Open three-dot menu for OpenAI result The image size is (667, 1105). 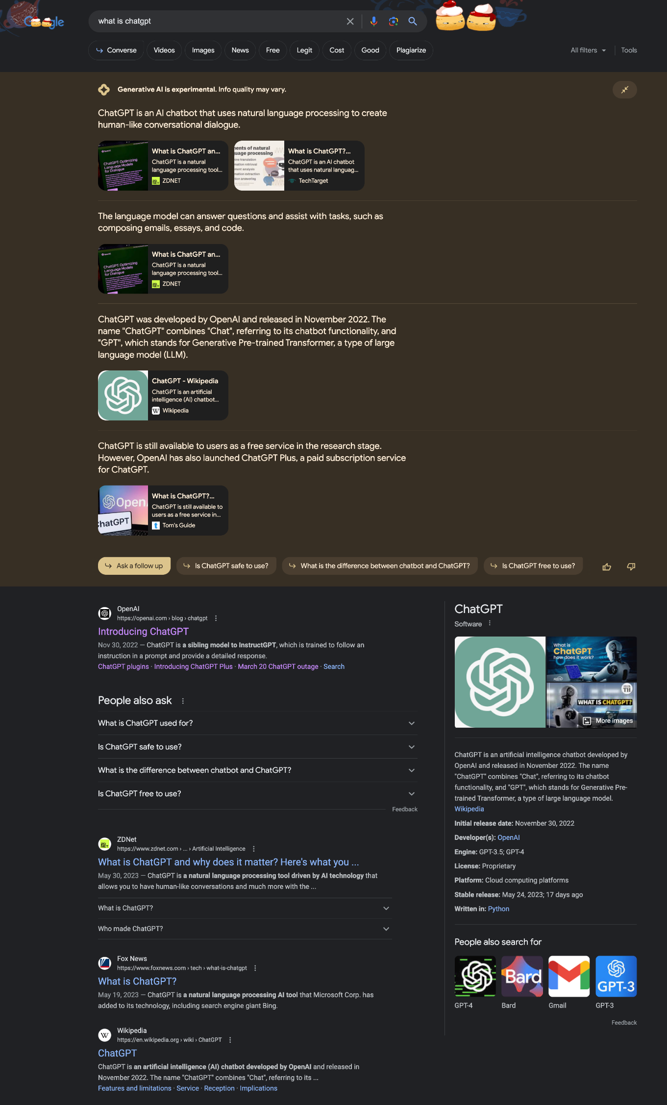tap(216, 618)
